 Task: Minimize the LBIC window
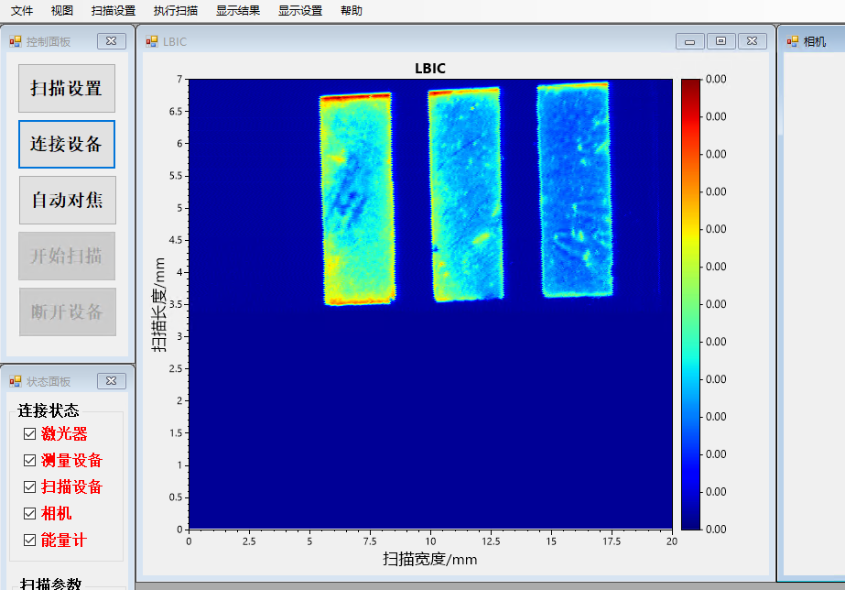click(x=689, y=41)
